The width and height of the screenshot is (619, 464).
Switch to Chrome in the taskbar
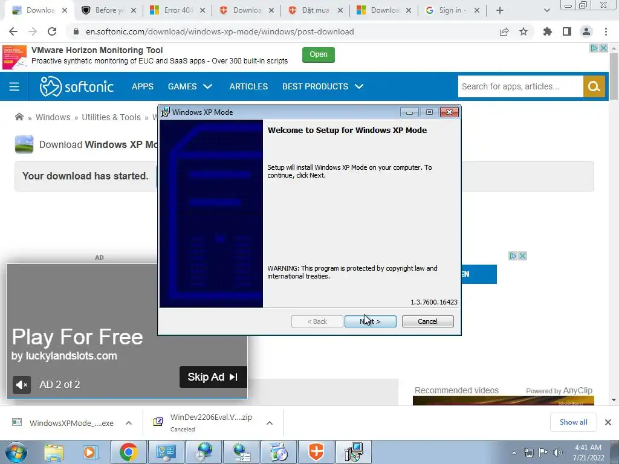pyautogui.click(x=128, y=452)
